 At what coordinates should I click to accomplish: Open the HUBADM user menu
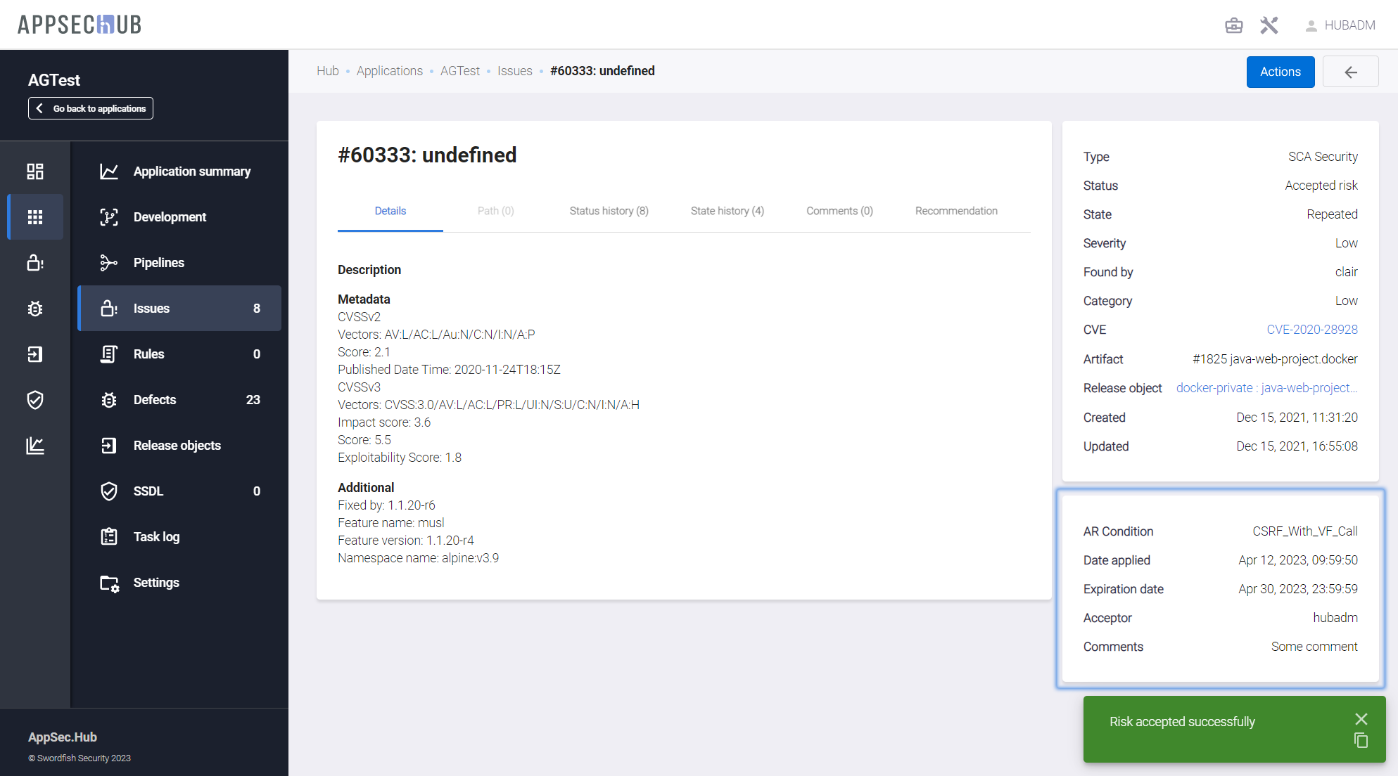(1340, 25)
